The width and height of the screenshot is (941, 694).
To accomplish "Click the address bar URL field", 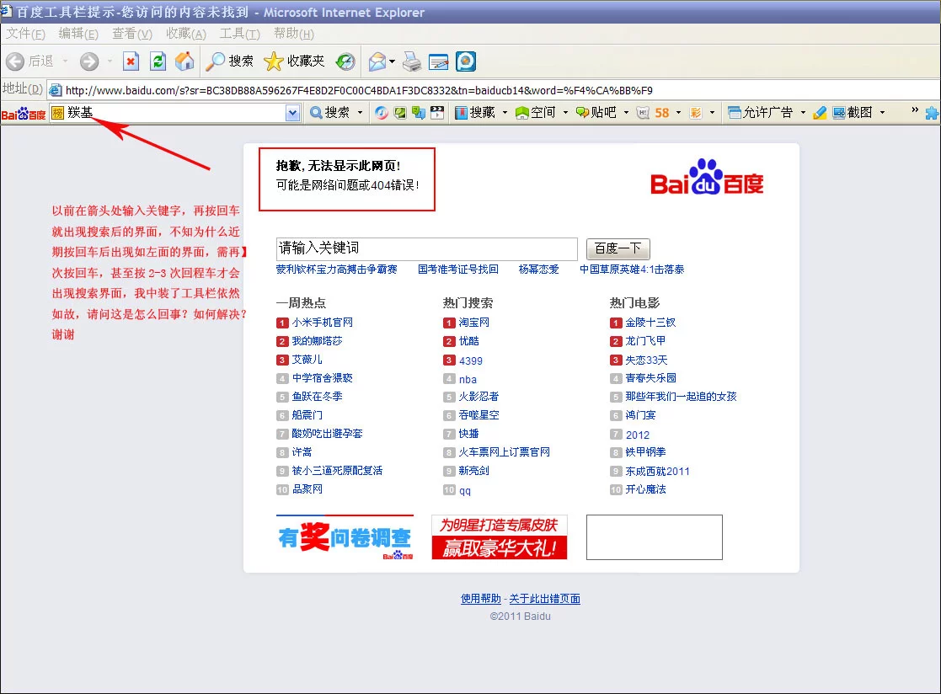I will pyautogui.click(x=492, y=91).
